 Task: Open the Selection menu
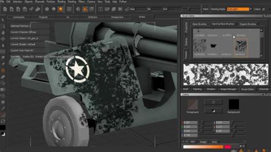[x=17, y=2]
